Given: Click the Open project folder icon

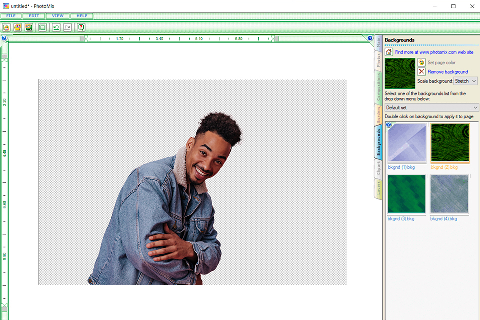Looking at the screenshot, I should pyautogui.click(x=18, y=28).
